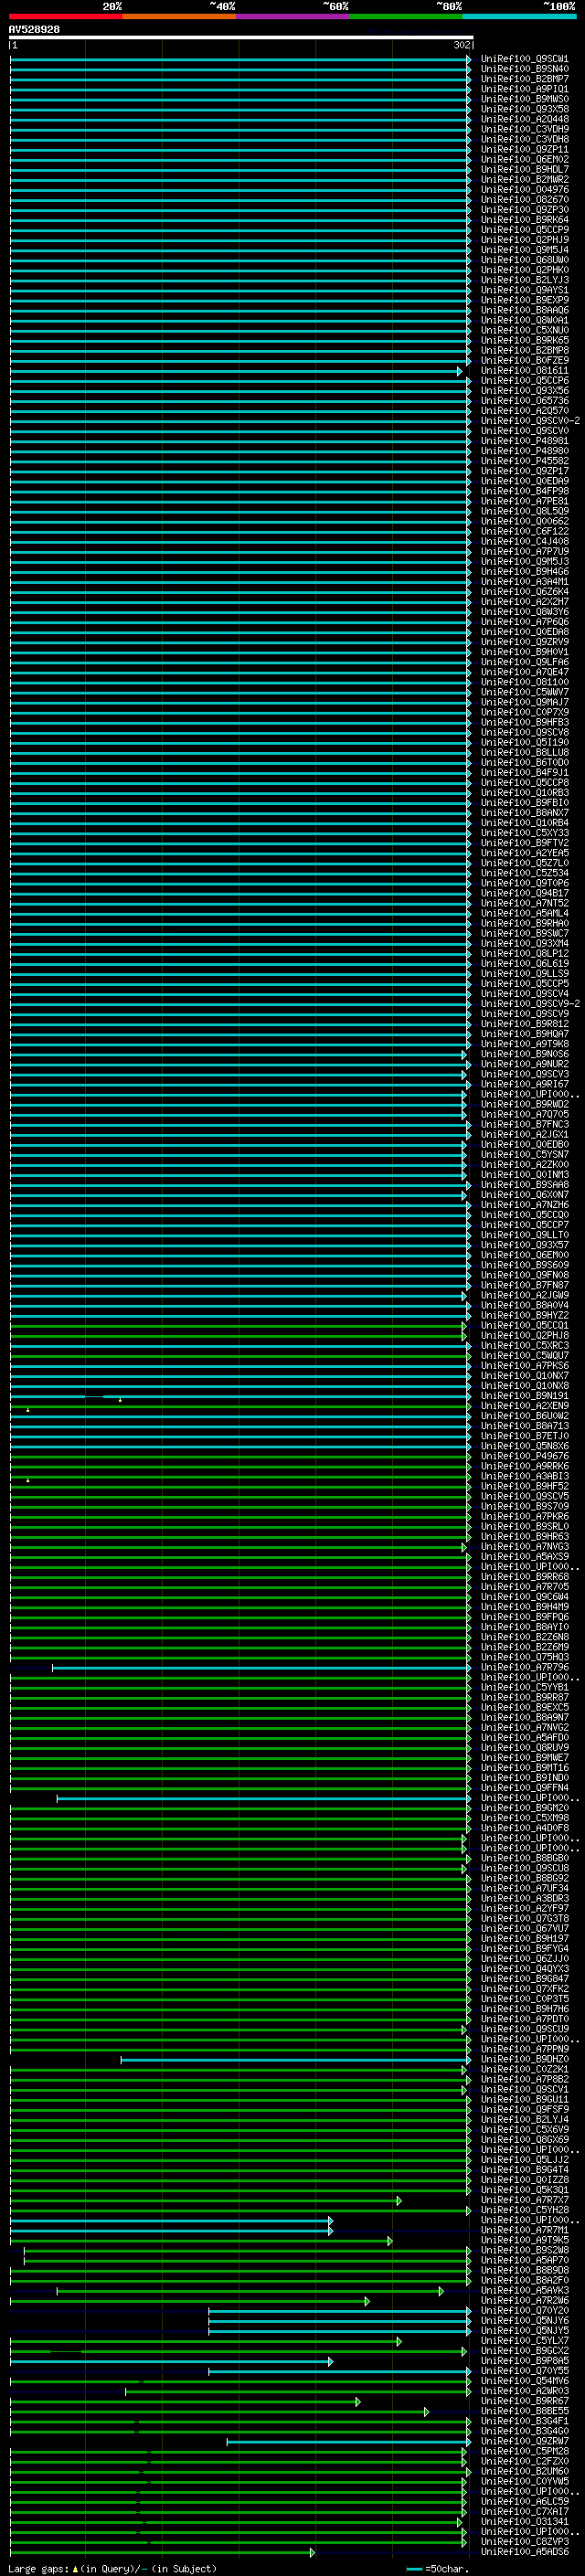Click the query end position 302

[x=461, y=45]
